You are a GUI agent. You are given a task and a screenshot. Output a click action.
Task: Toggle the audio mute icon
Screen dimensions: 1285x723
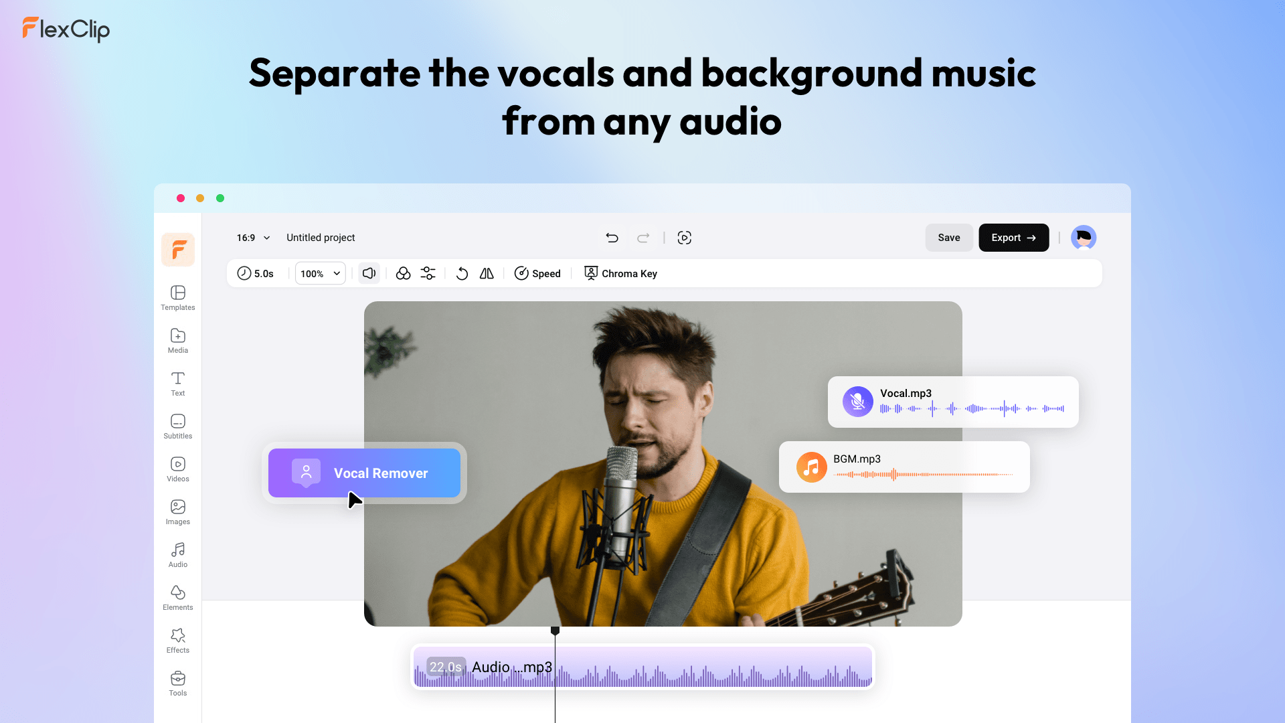click(369, 274)
